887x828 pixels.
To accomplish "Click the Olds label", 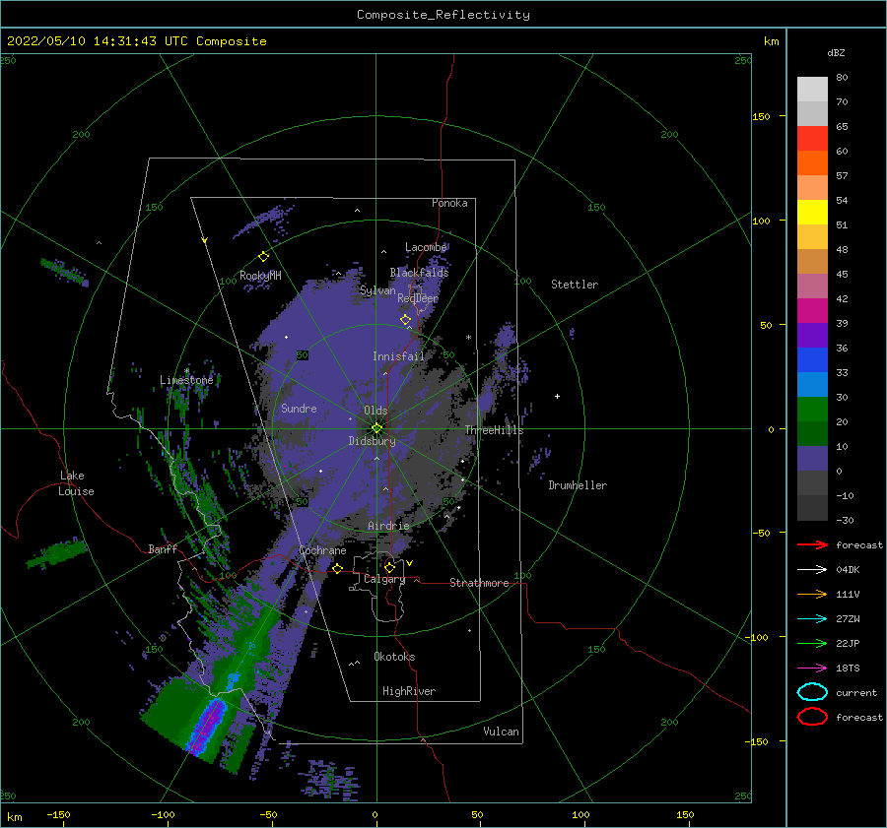I will click(375, 411).
